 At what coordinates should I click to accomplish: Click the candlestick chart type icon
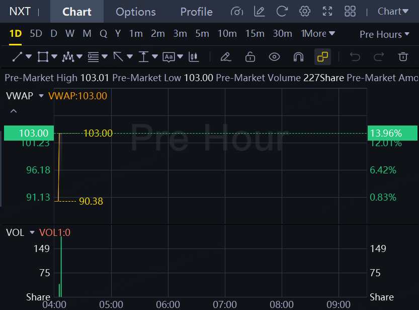(x=194, y=57)
